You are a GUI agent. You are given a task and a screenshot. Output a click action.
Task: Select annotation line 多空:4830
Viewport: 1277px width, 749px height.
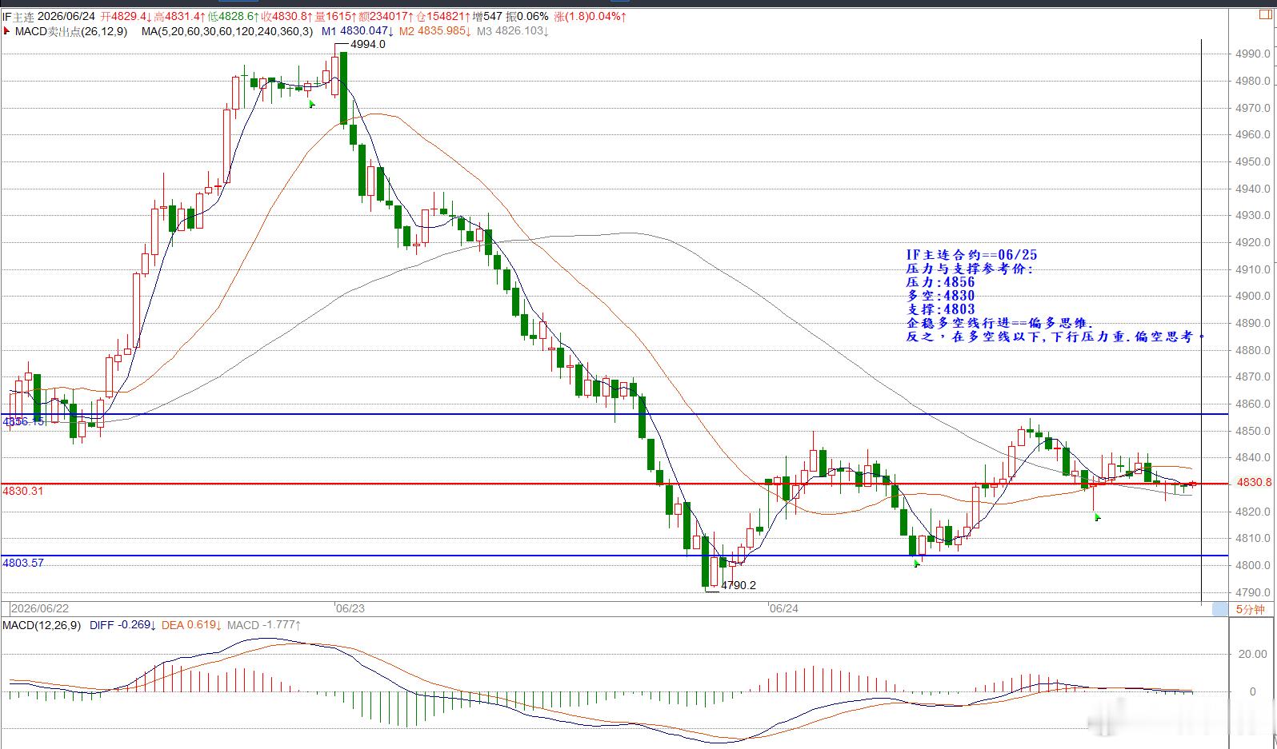(x=940, y=296)
